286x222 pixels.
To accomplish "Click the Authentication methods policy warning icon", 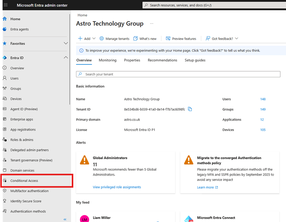I will [189, 160].
